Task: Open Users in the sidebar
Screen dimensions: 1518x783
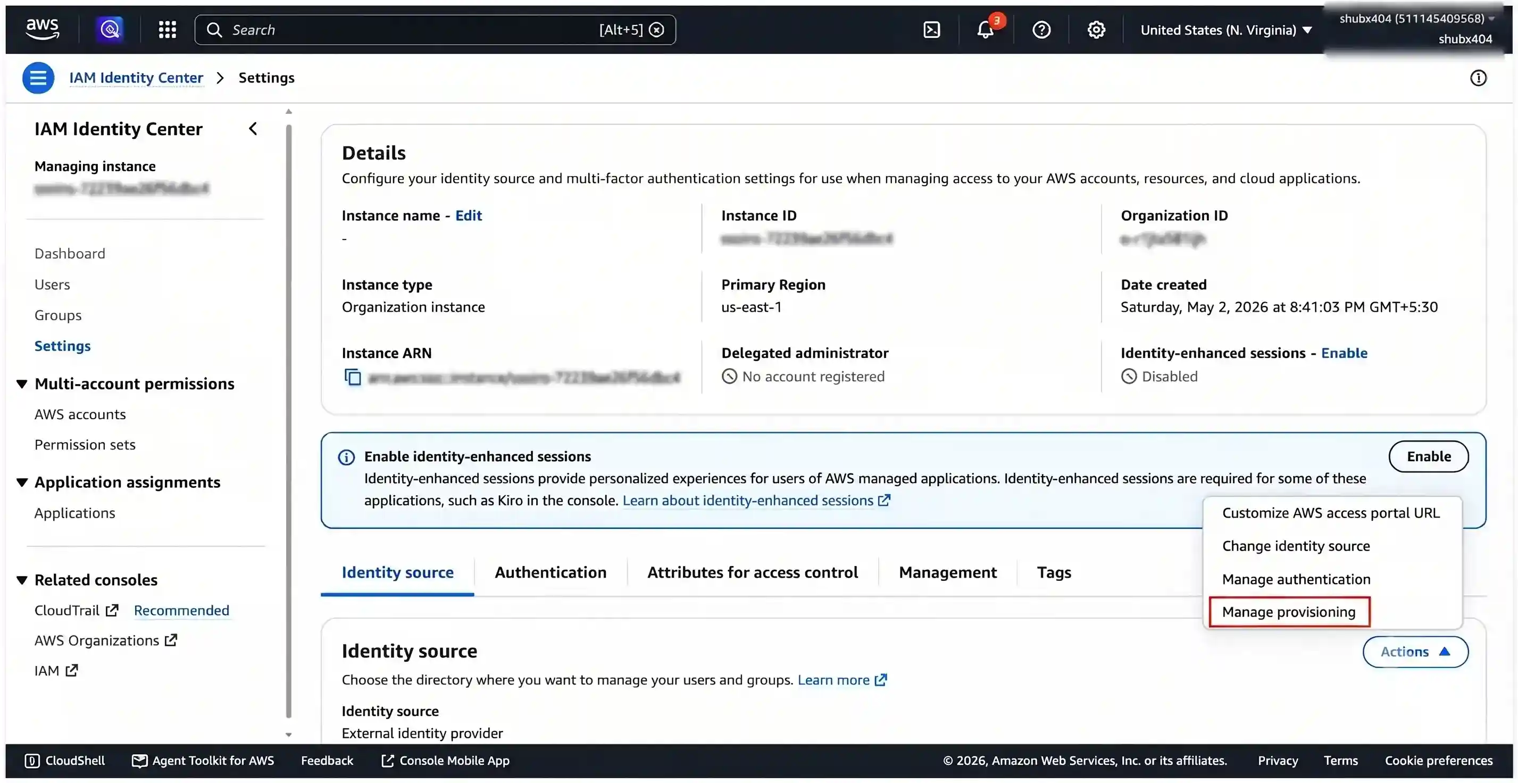Action: [52, 285]
